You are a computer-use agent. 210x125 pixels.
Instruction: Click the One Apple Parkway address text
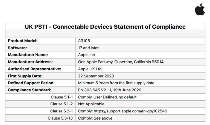(x=121, y=62)
